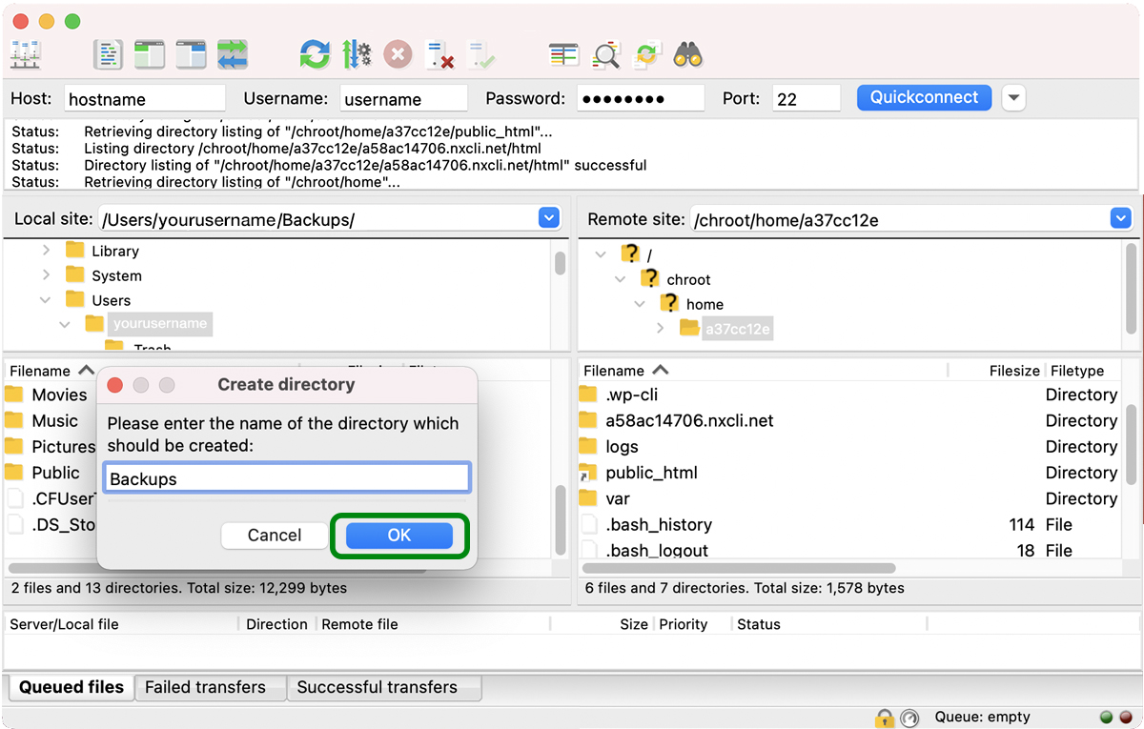The height and width of the screenshot is (729, 1144).
Task: Toggle the transfer queue display
Action: point(233,54)
